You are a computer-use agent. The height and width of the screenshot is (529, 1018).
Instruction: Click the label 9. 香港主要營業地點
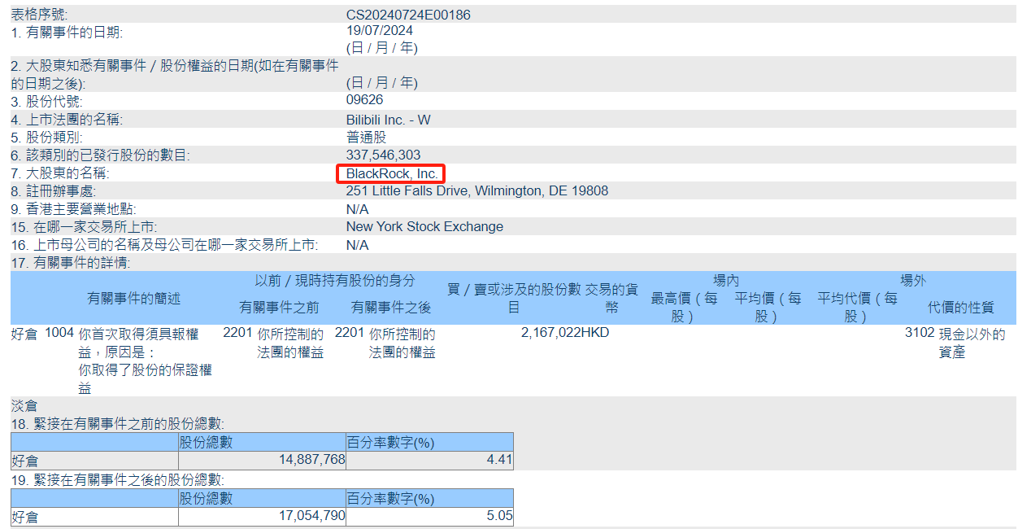[73, 209]
